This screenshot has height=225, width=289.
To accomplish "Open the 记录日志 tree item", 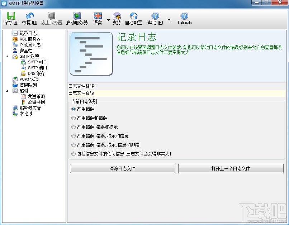I will 28,33.
